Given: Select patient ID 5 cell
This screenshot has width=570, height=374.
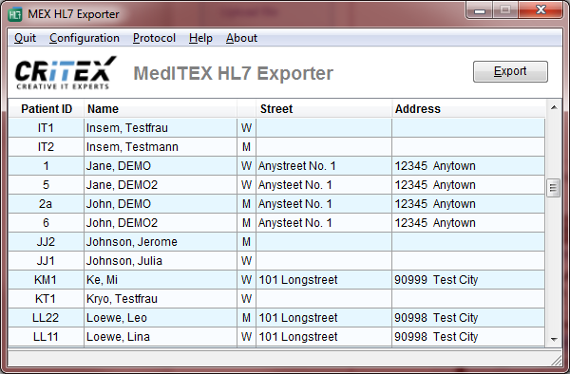Looking at the screenshot, I should click(47, 185).
